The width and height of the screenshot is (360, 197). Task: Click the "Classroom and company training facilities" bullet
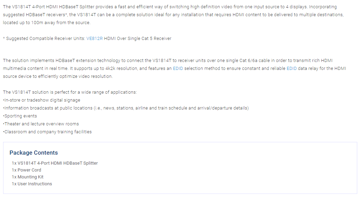[x=48, y=132]
